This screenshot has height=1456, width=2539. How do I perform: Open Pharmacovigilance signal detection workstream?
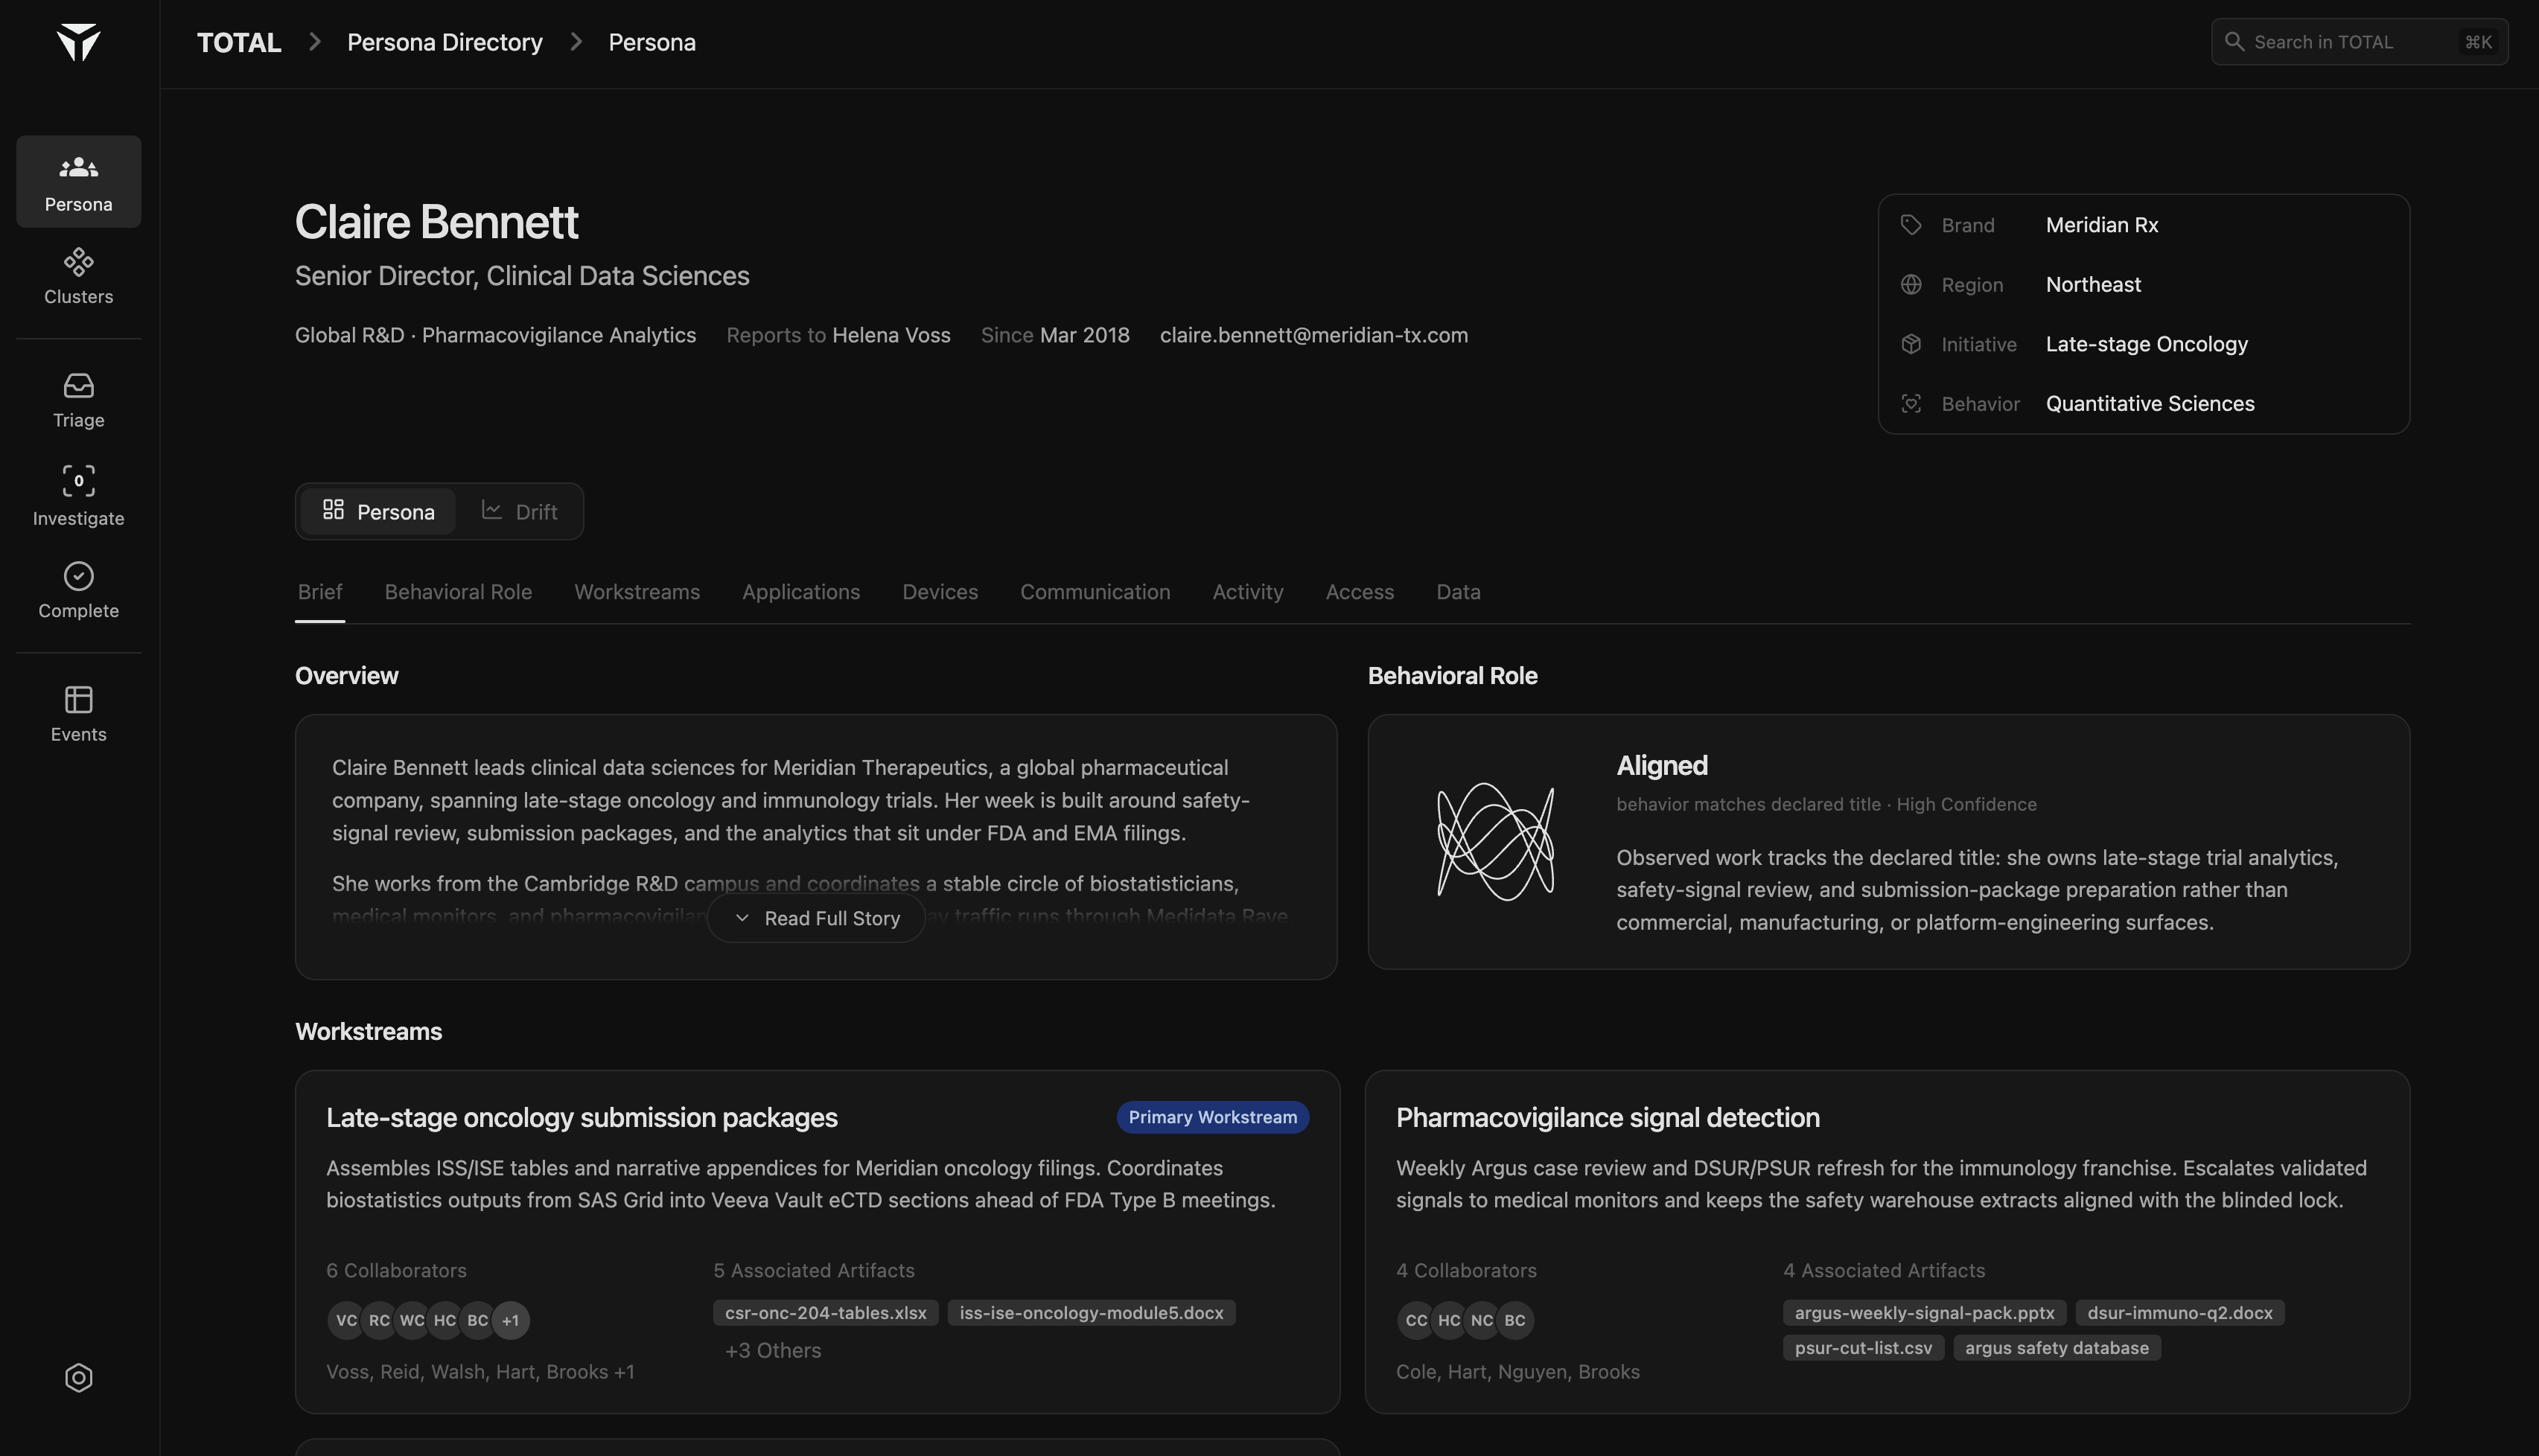1608,1118
